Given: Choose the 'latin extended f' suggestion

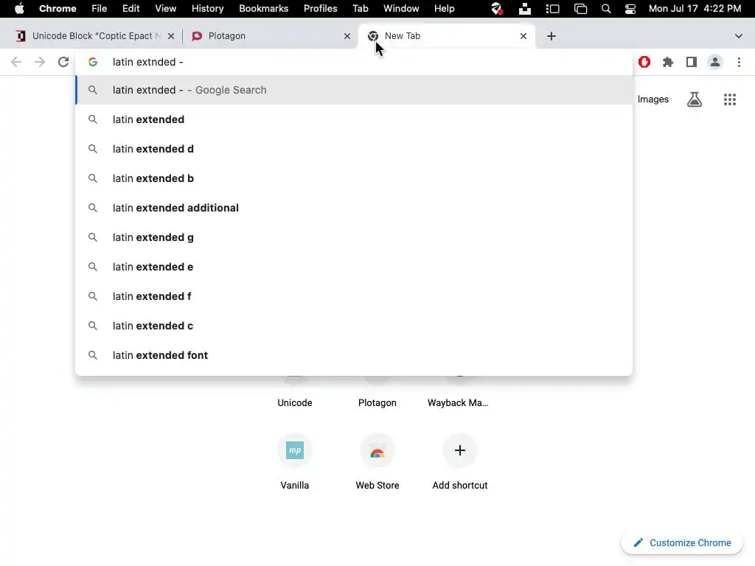Looking at the screenshot, I should [x=354, y=296].
